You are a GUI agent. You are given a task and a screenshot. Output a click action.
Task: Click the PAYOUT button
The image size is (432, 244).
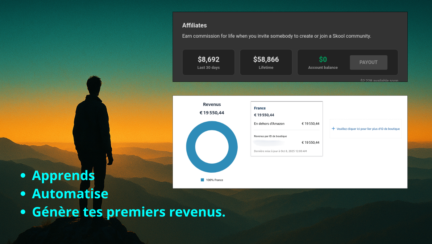(368, 62)
